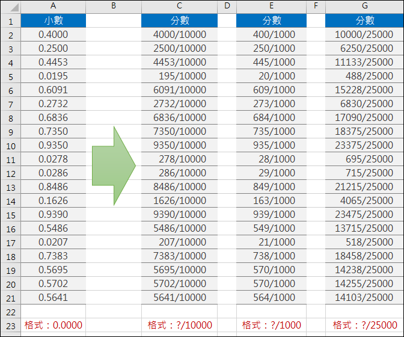Select cell 9390/10000
404x337 pixels.
(179, 214)
